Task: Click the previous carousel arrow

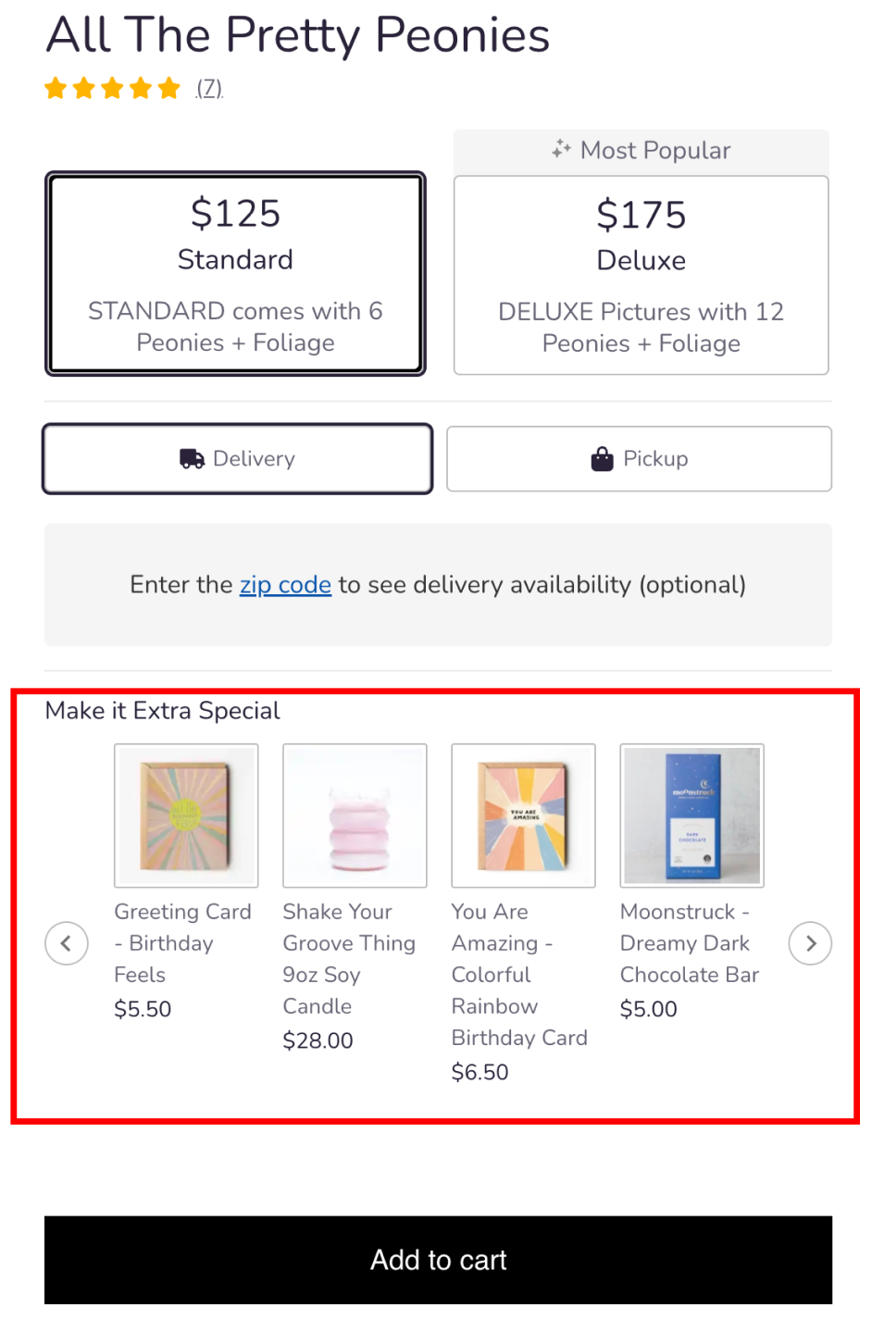Action: pyautogui.click(x=67, y=943)
